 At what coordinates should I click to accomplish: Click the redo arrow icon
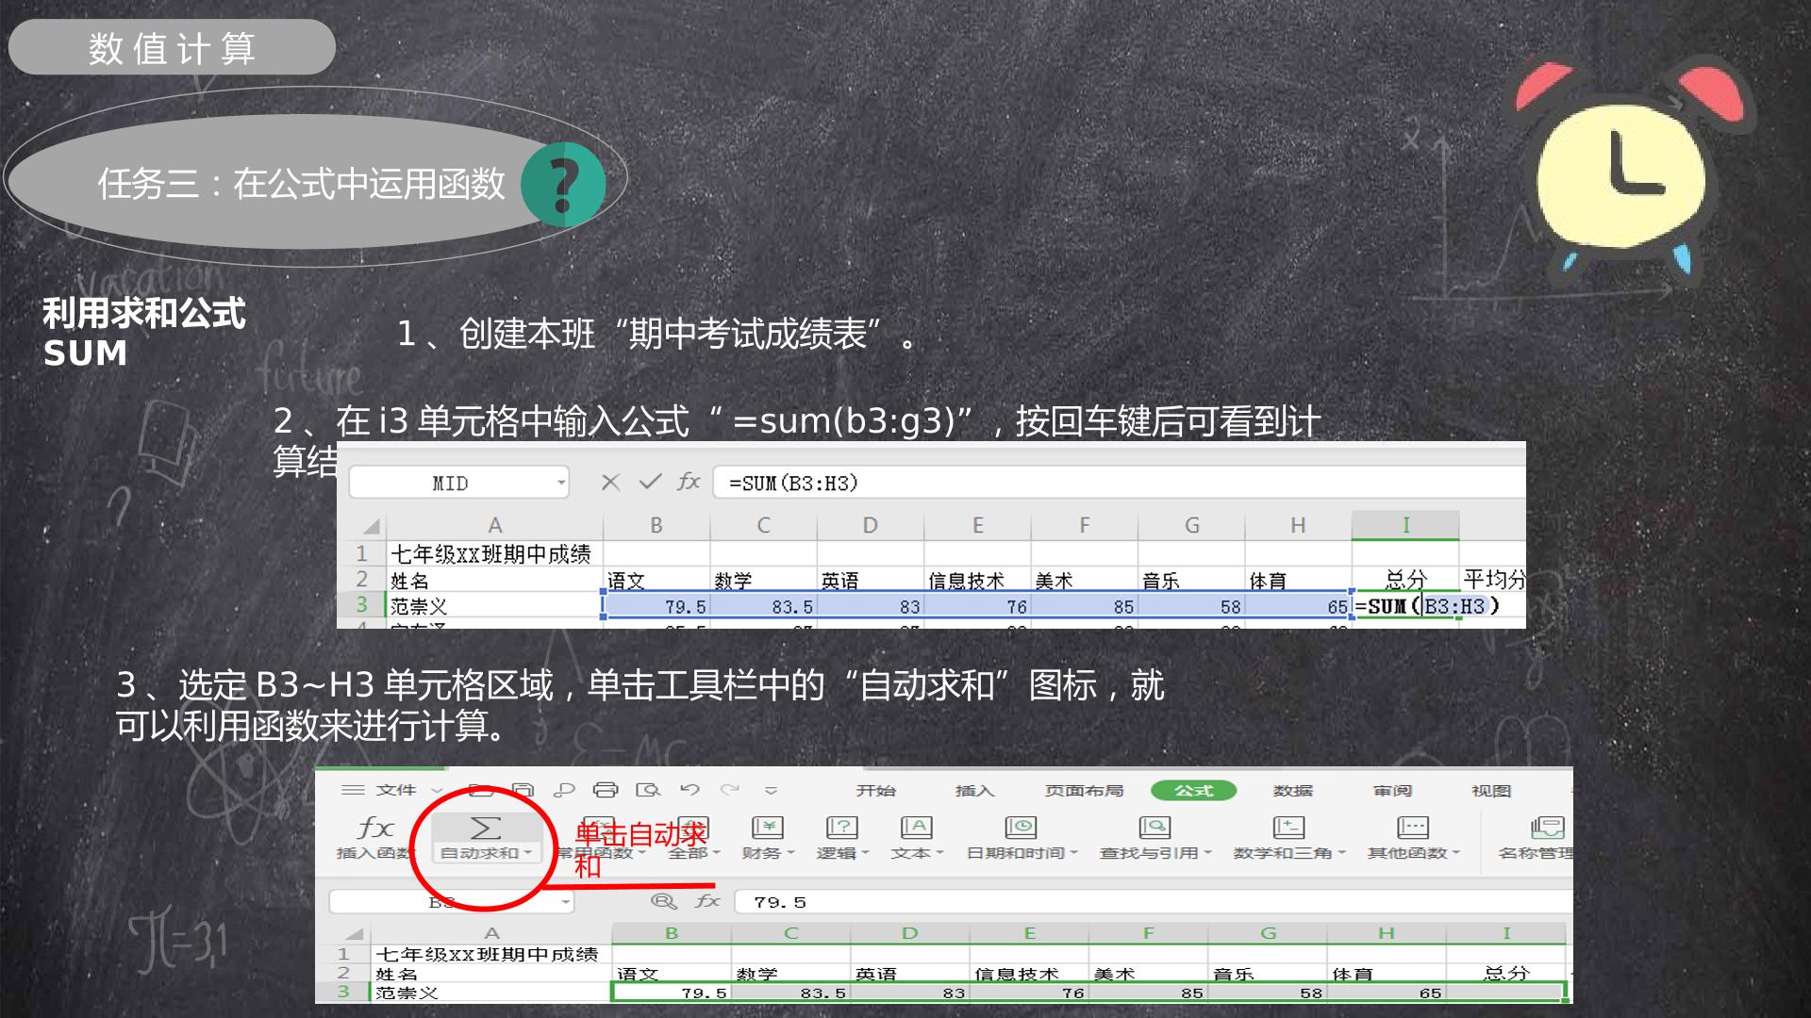(730, 790)
